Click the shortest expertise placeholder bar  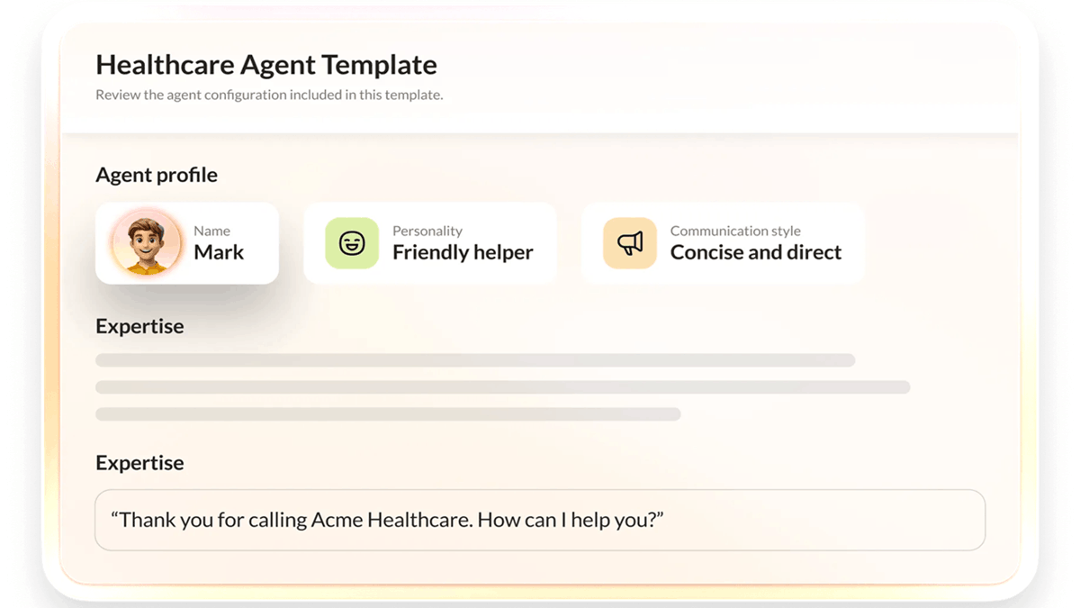(x=387, y=414)
